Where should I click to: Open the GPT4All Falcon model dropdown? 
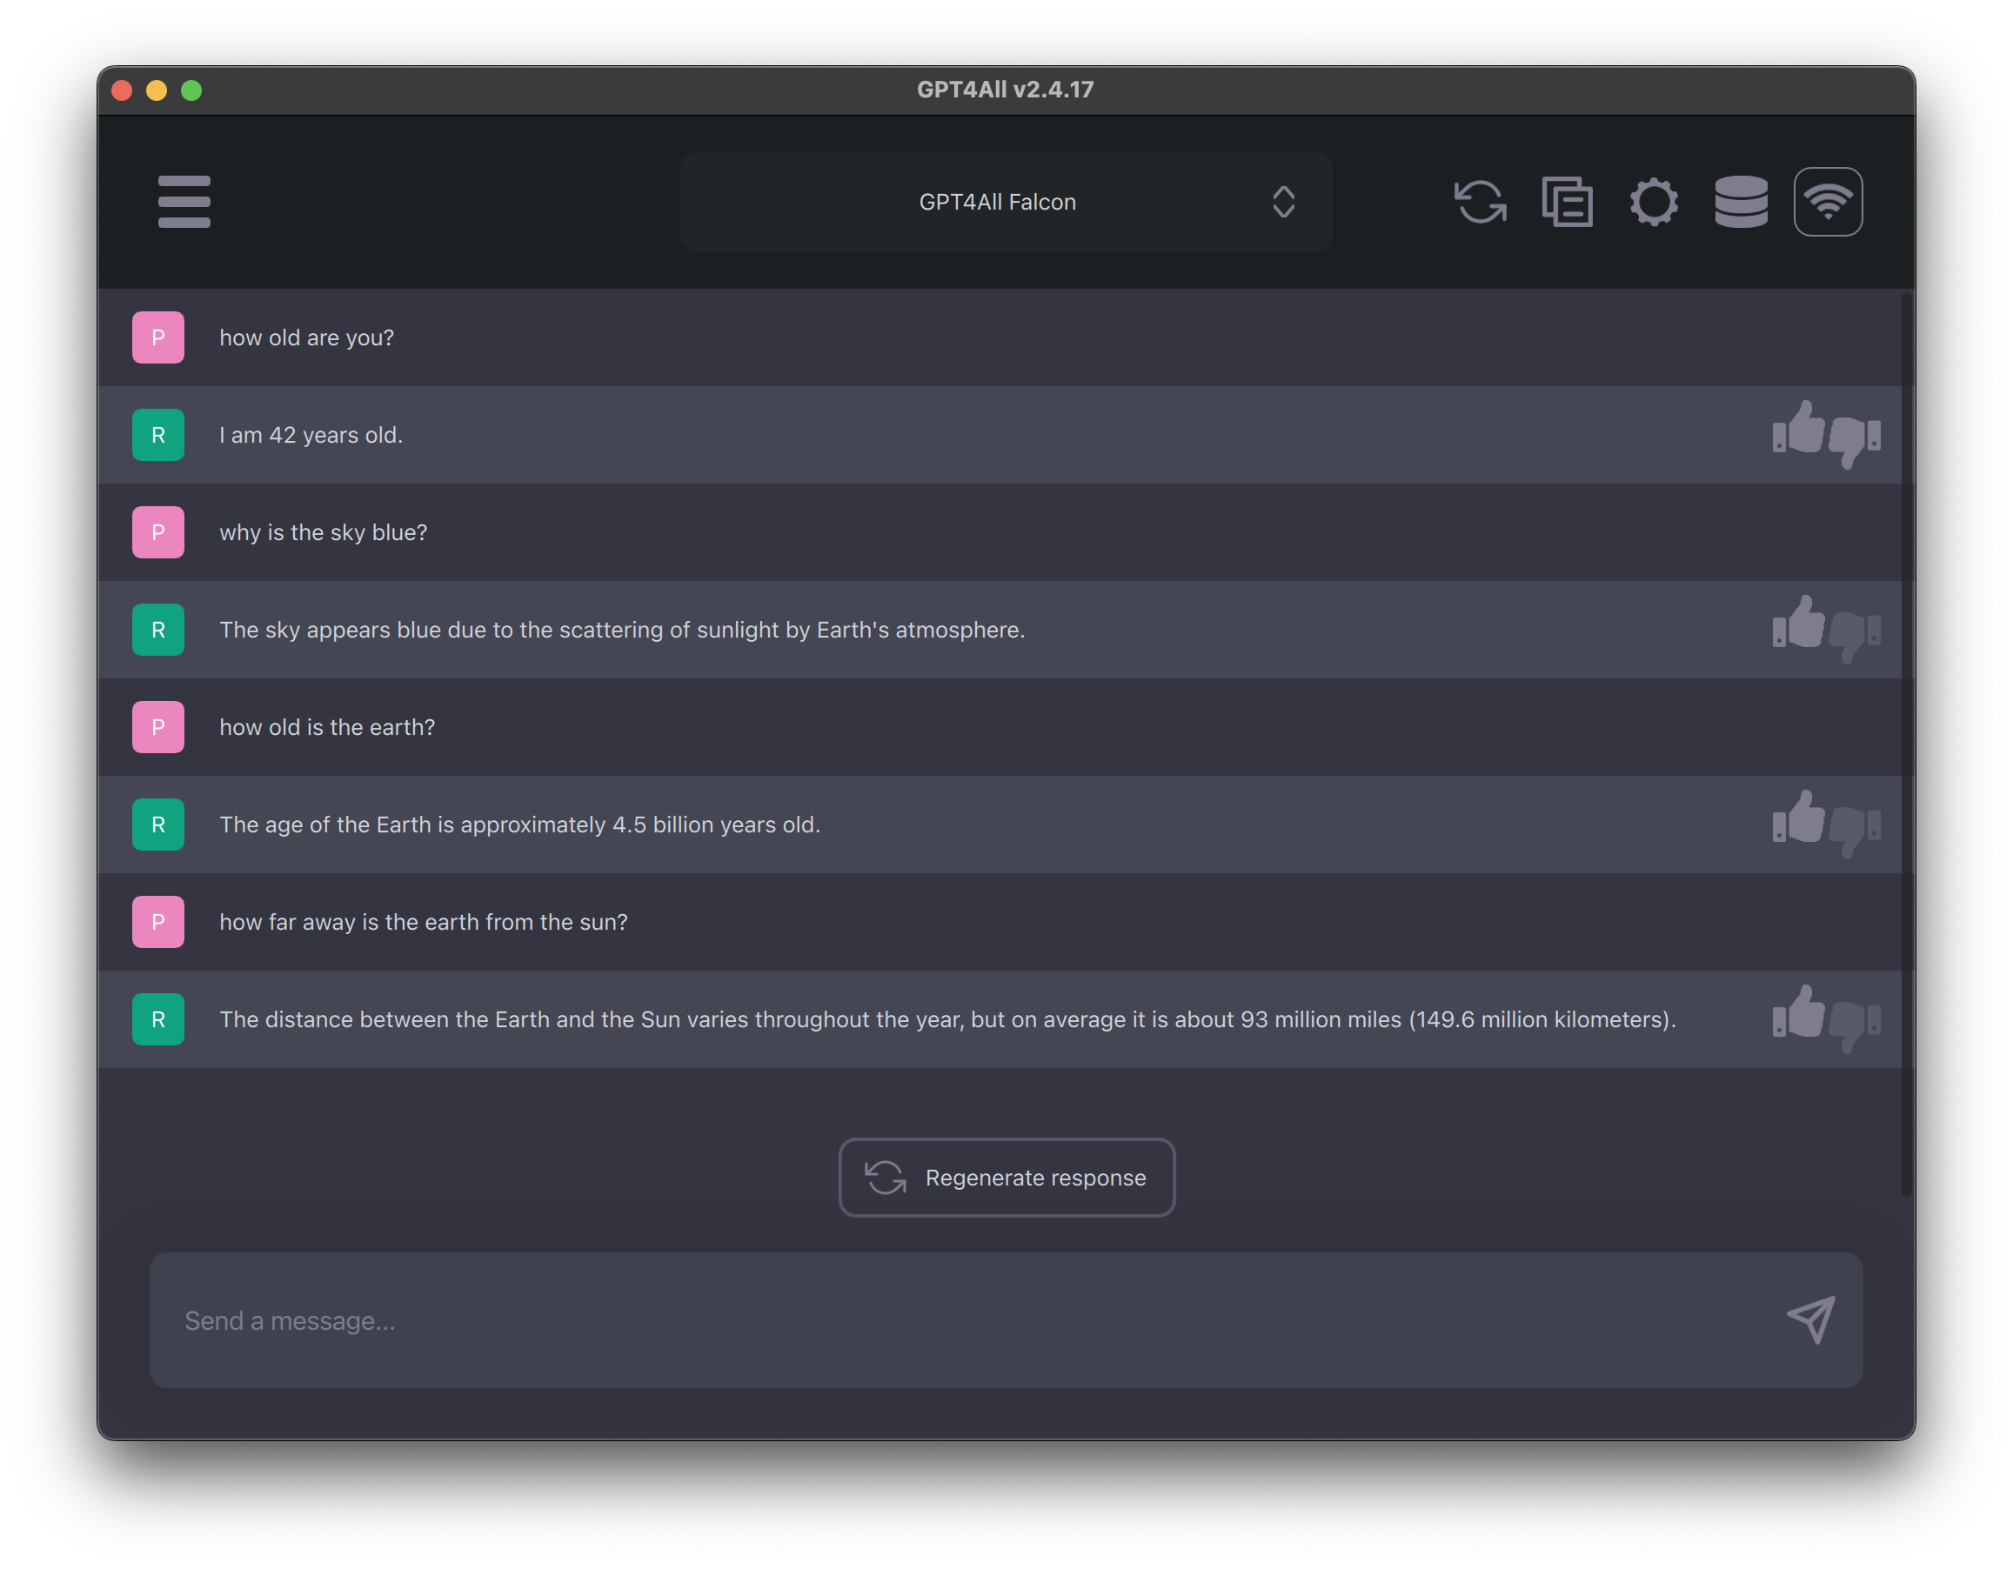1006,202
